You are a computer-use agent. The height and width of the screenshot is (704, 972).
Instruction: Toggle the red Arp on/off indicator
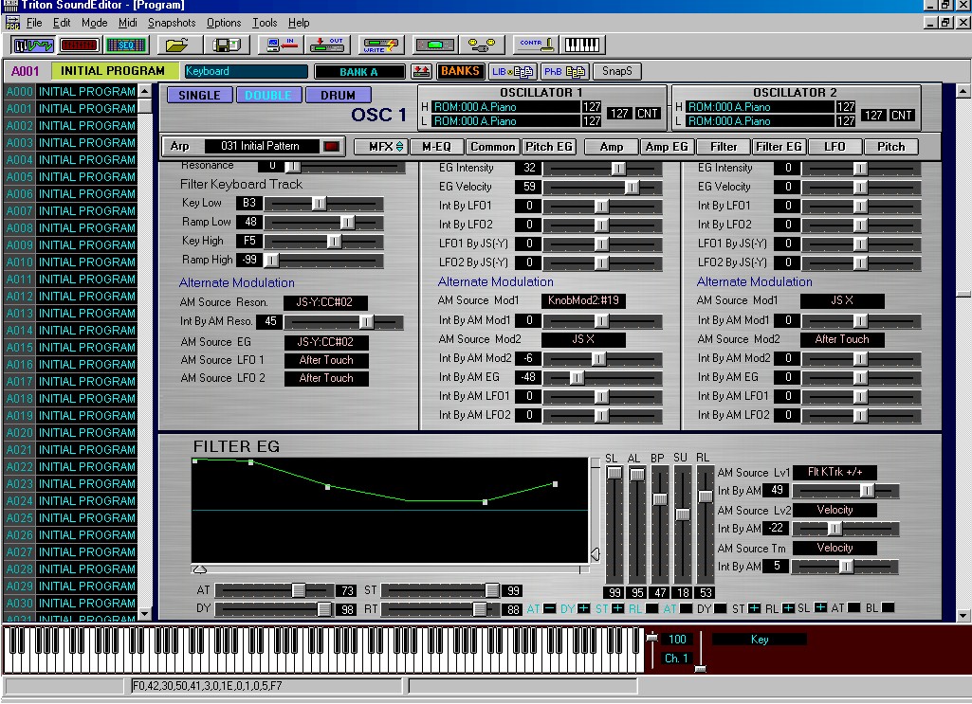click(331, 147)
